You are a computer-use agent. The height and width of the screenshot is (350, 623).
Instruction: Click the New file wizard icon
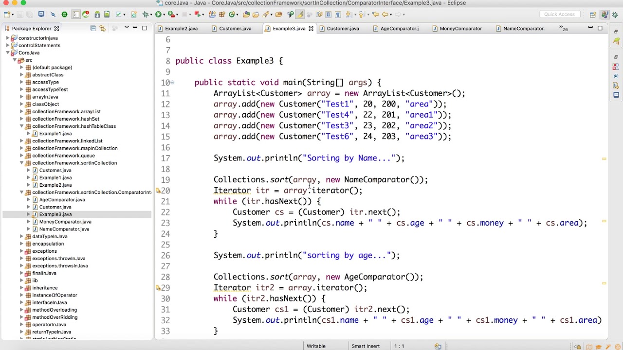(x=7, y=15)
